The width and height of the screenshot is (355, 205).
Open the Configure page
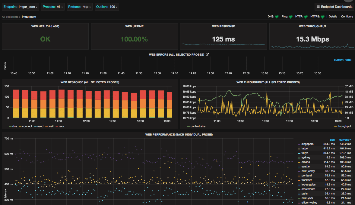347,17
